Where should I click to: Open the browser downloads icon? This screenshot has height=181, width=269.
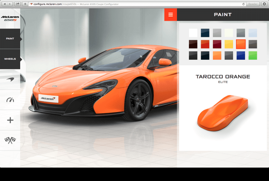click(x=264, y=4)
